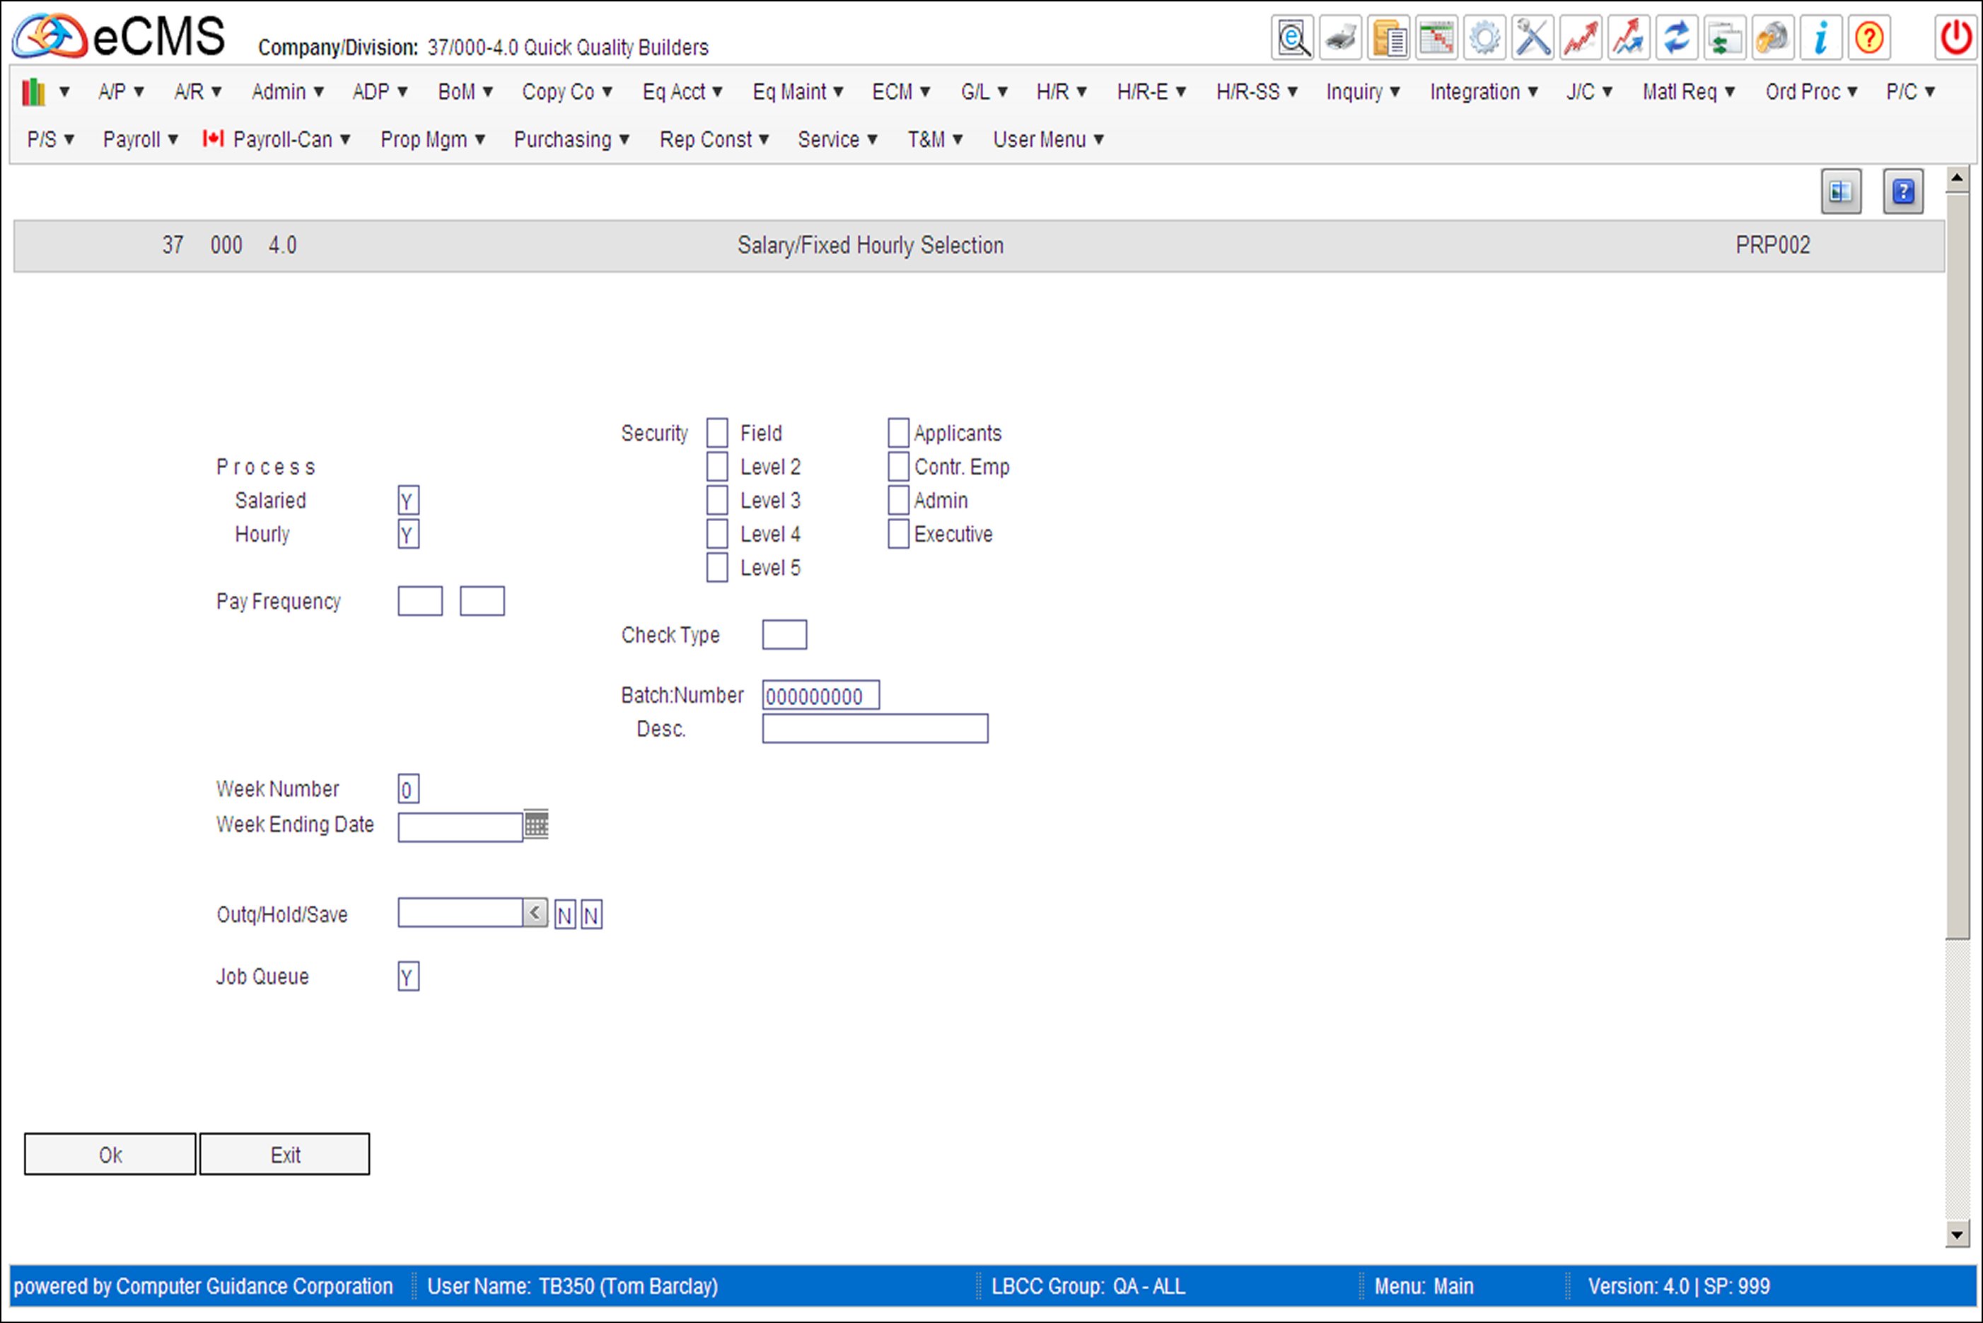Screen dimensions: 1983x1323
Task: Expand the H/R dropdown menu
Action: coord(1053,91)
